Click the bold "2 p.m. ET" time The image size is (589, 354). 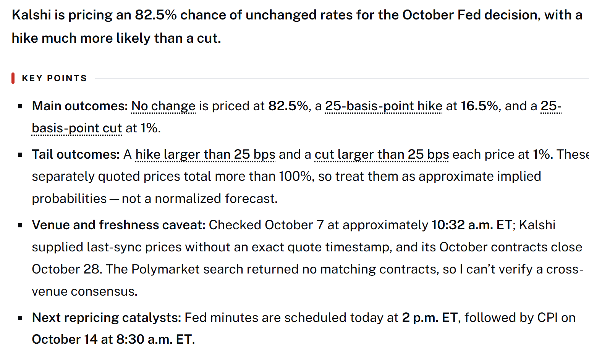430,318
